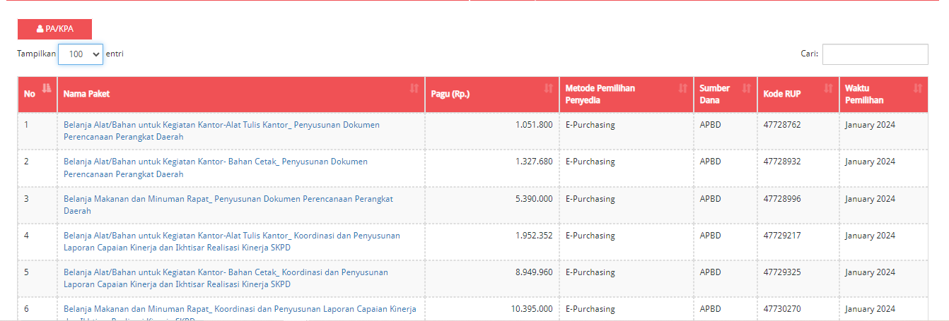This screenshot has height=321, width=949.
Task: Open package Alat Tulis Kantor Penyusunan Dokumen link
Action: (x=221, y=131)
